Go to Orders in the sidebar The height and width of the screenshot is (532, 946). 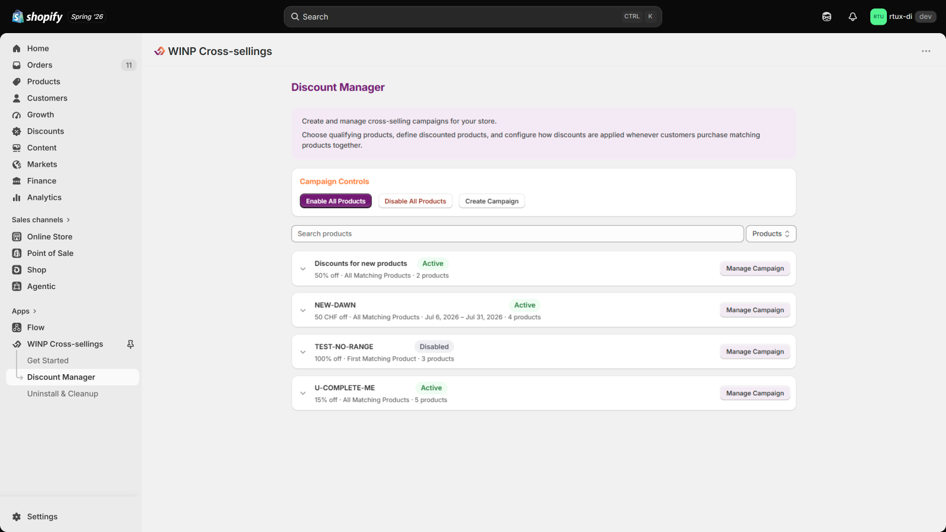tap(40, 65)
